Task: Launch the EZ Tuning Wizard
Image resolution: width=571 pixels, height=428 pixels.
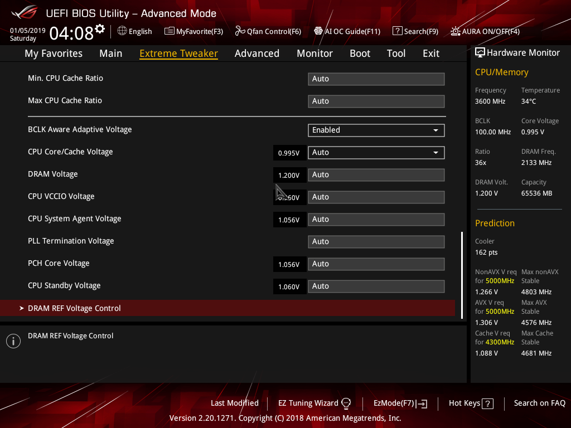Action: click(x=307, y=402)
